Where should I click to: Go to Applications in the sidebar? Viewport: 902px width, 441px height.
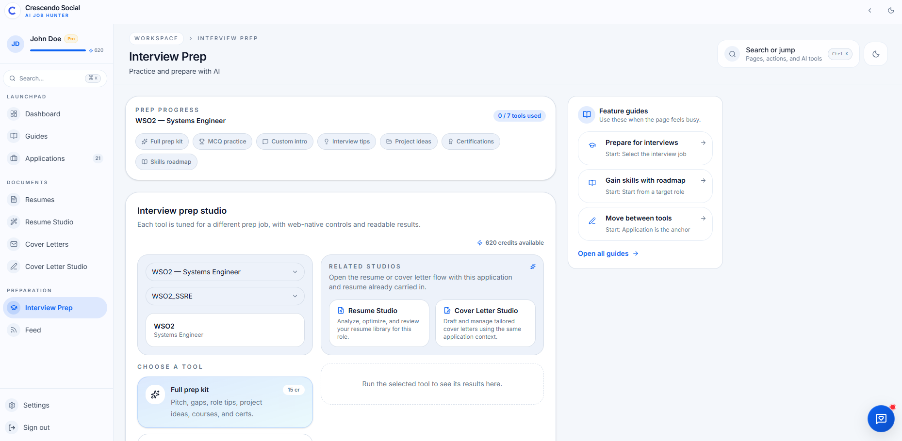pos(55,158)
